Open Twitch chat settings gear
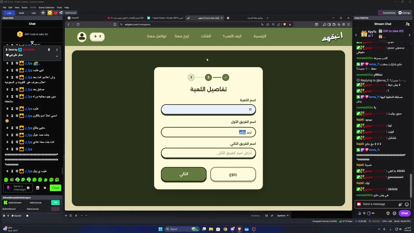The image size is (414, 233). (x=395, y=213)
